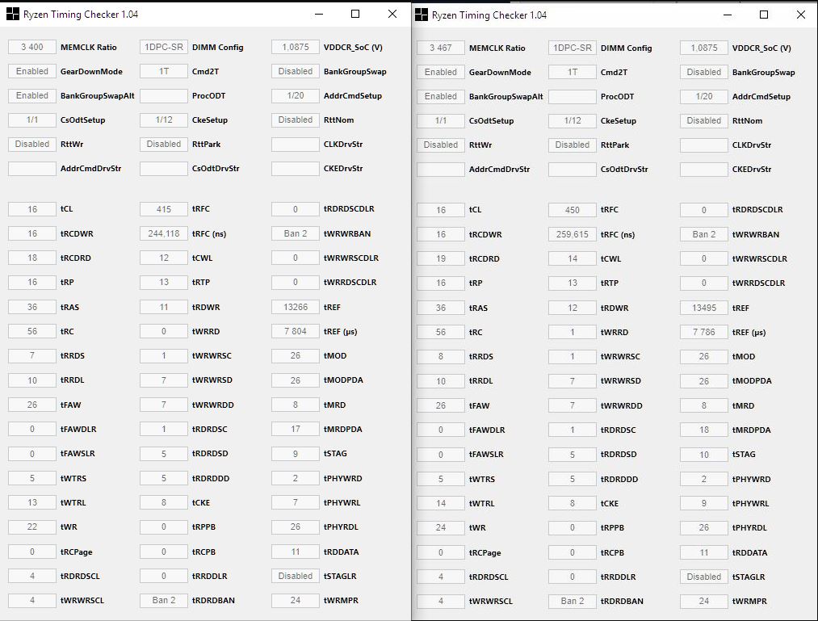
Task: Click the empty CLKDrvStr field in right window
Action: click(x=704, y=145)
